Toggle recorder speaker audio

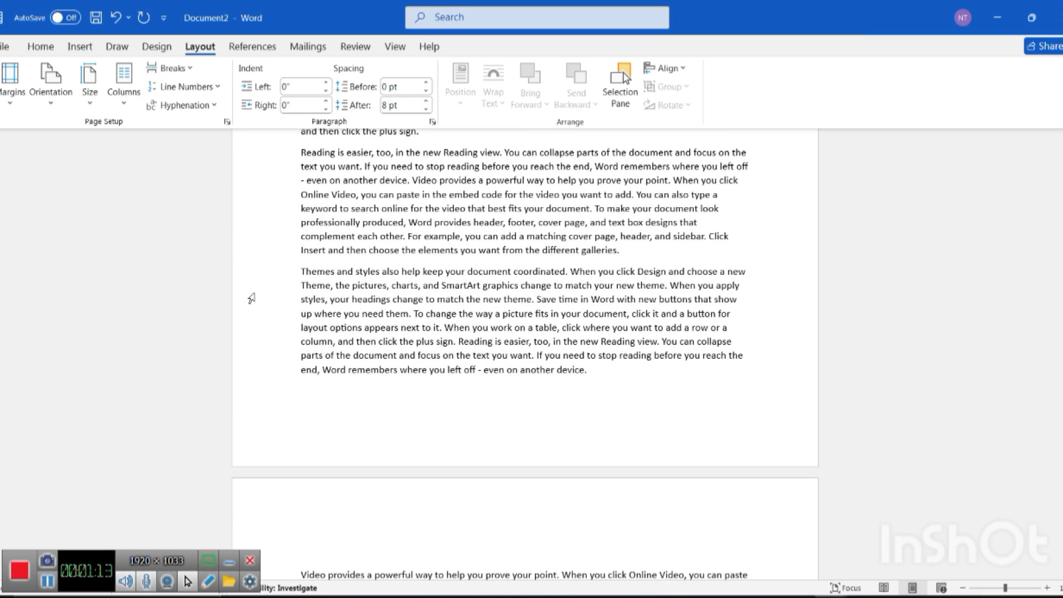tap(126, 581)
